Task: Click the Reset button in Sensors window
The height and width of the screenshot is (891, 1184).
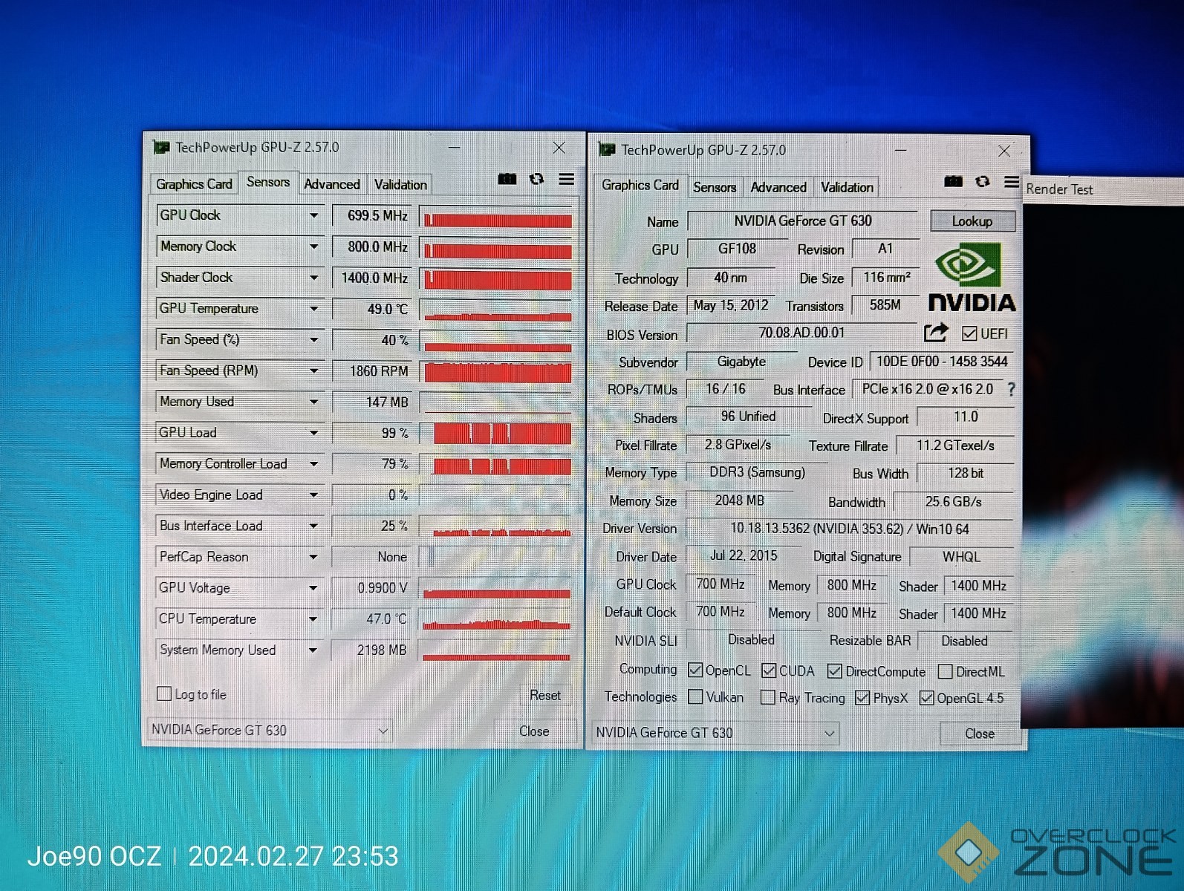Action: point(545,695)
